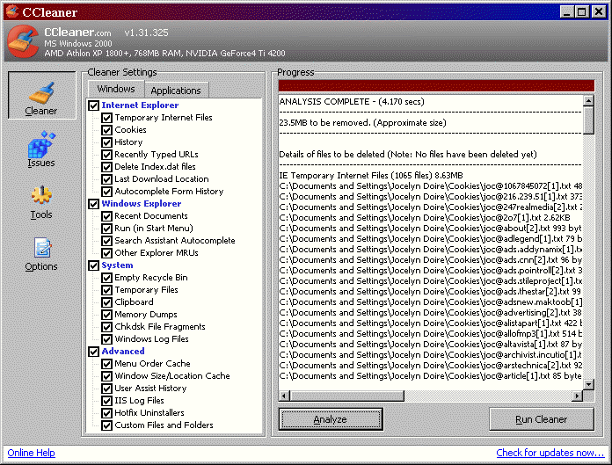612x465 pixels.
Task: Select the joc@about[2].txt cookie entry
Action: tap(431, 229)
